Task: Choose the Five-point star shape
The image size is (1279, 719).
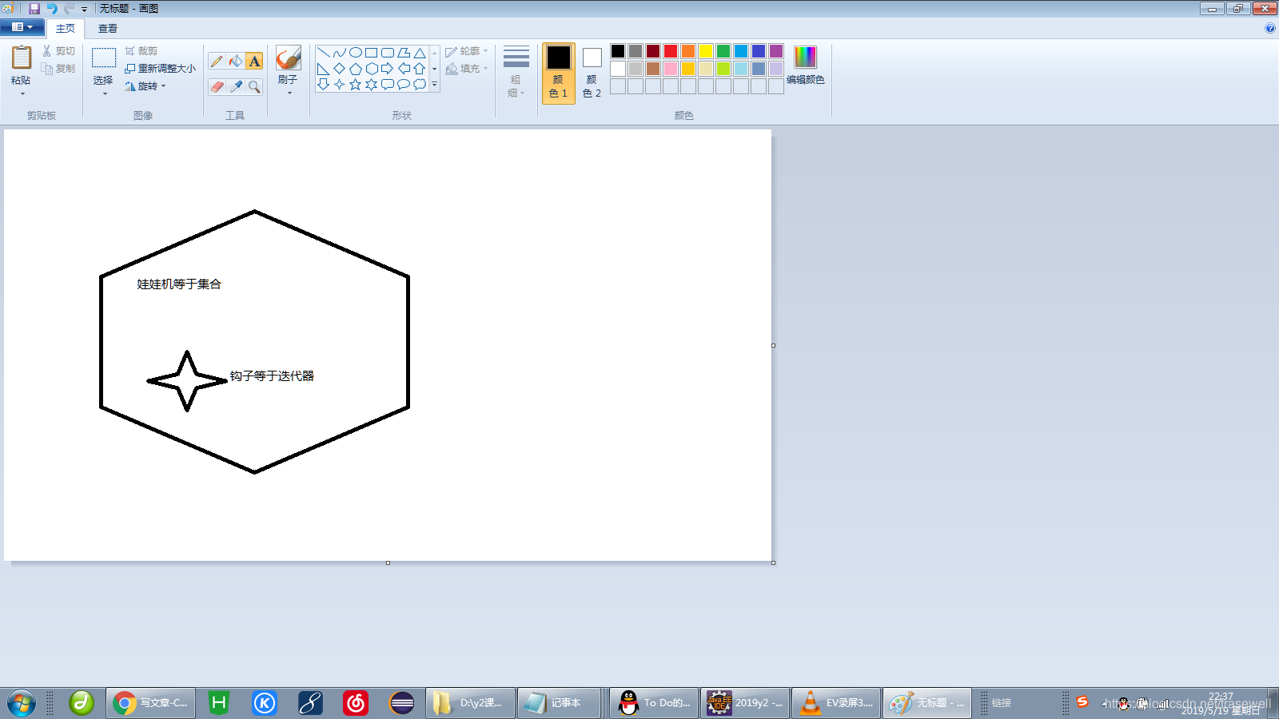Action: [x=356, y=84]
